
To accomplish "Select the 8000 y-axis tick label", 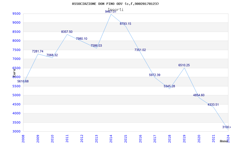I will click(x=16, y=41).
